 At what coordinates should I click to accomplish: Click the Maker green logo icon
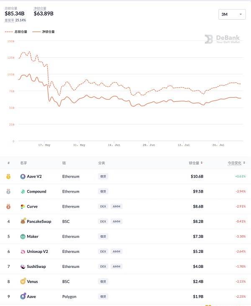point(23,237)
